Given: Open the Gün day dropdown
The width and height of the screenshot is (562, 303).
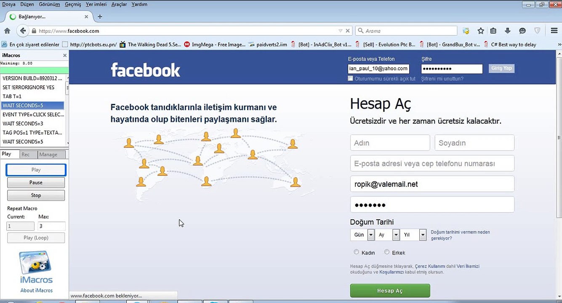Looking at the screenshot, I should point(362,235).
